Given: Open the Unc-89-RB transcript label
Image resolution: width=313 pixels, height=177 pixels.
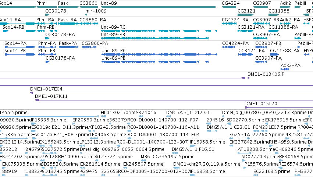Looking at the screenshot, I should click(113, 35).
